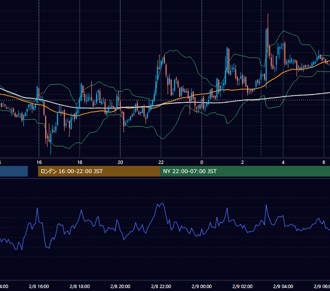This screenshot has height=291, width=330.
Task: Click the upper axis hour label 2
Action: (x=243, y=162)
